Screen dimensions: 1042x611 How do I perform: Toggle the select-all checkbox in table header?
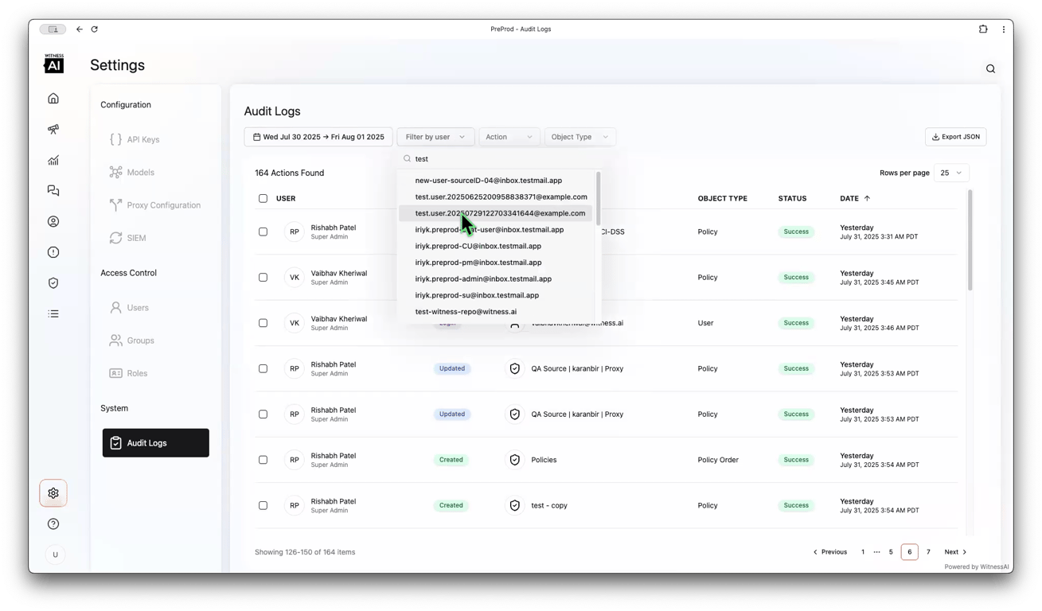263,199
